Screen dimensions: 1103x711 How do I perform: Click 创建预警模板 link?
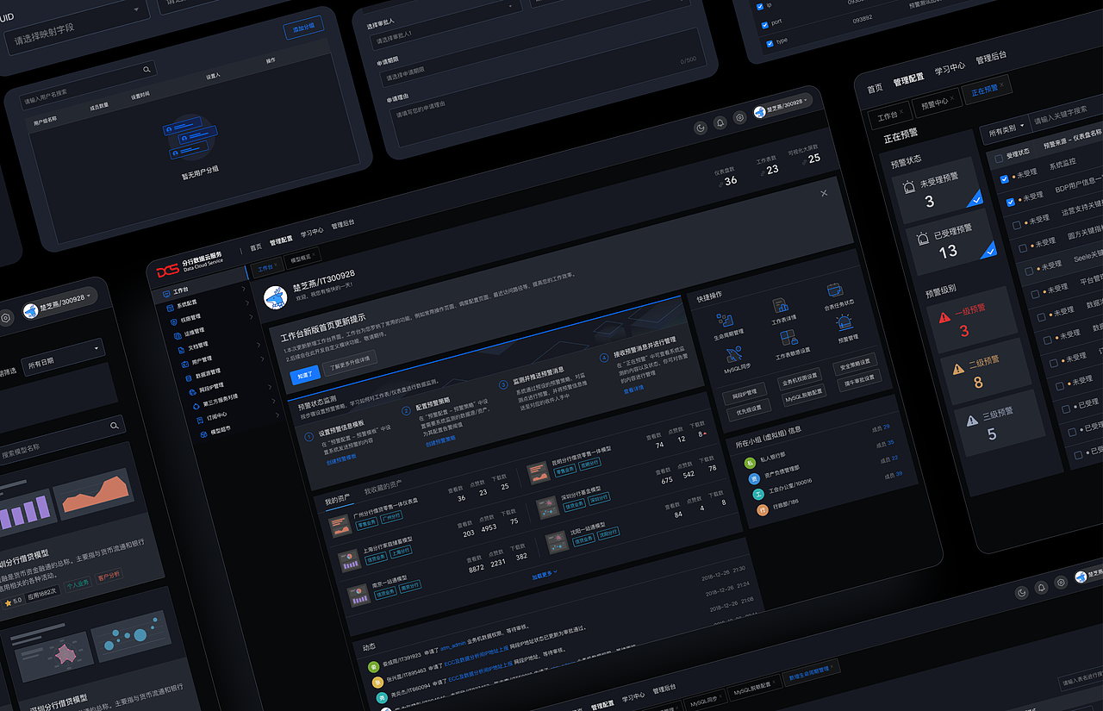(x=341, y=459)
